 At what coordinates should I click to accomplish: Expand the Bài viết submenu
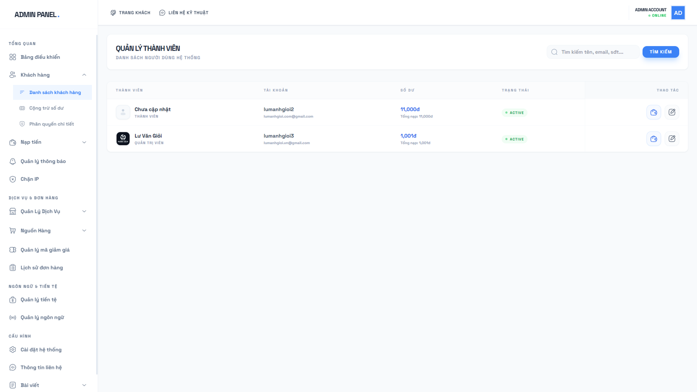coord(84,385)
